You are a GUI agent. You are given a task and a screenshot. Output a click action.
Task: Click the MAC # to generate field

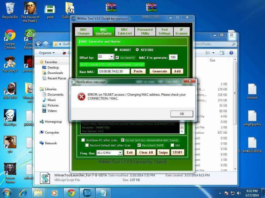(x=173, y=57)
